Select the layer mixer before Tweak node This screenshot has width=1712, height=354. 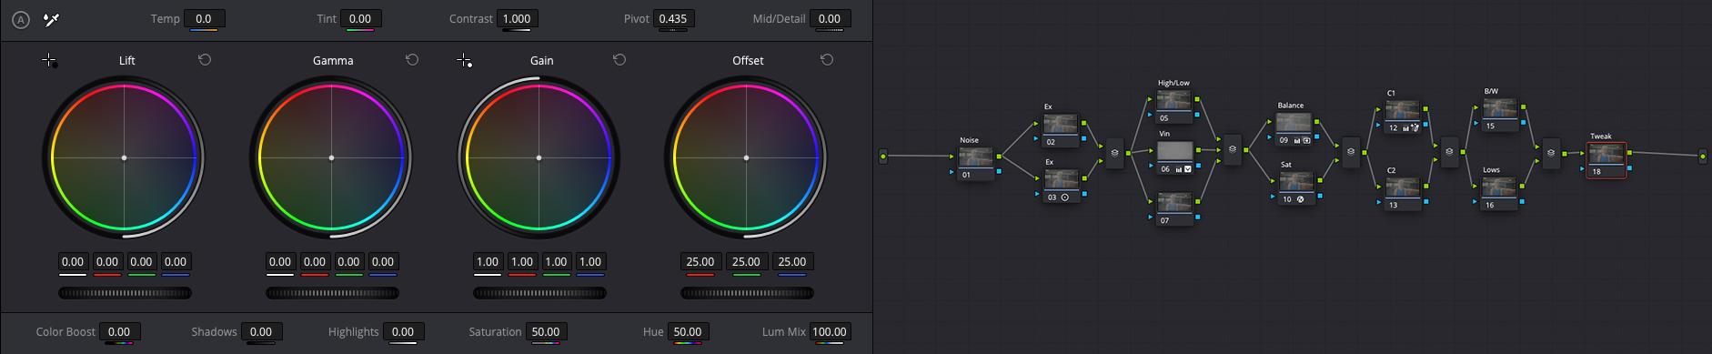point(1551,153)
